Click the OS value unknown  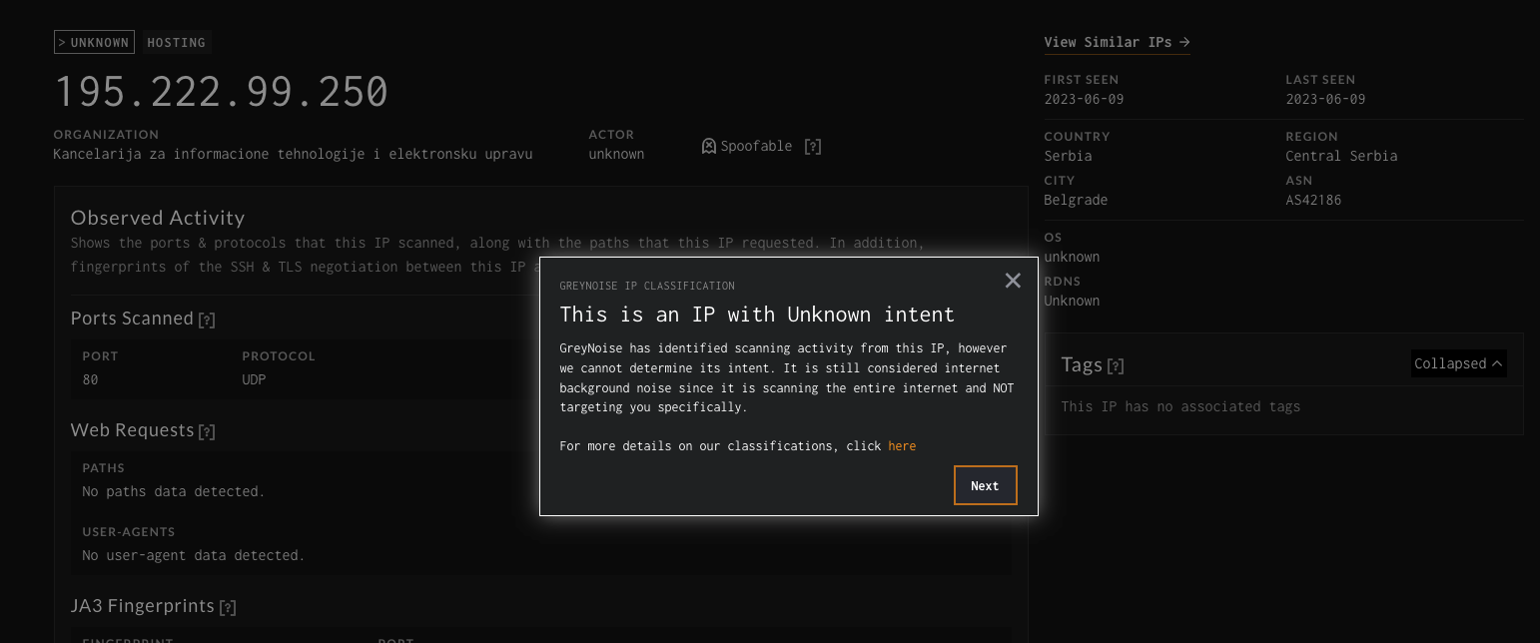[x=1072, y=257]
